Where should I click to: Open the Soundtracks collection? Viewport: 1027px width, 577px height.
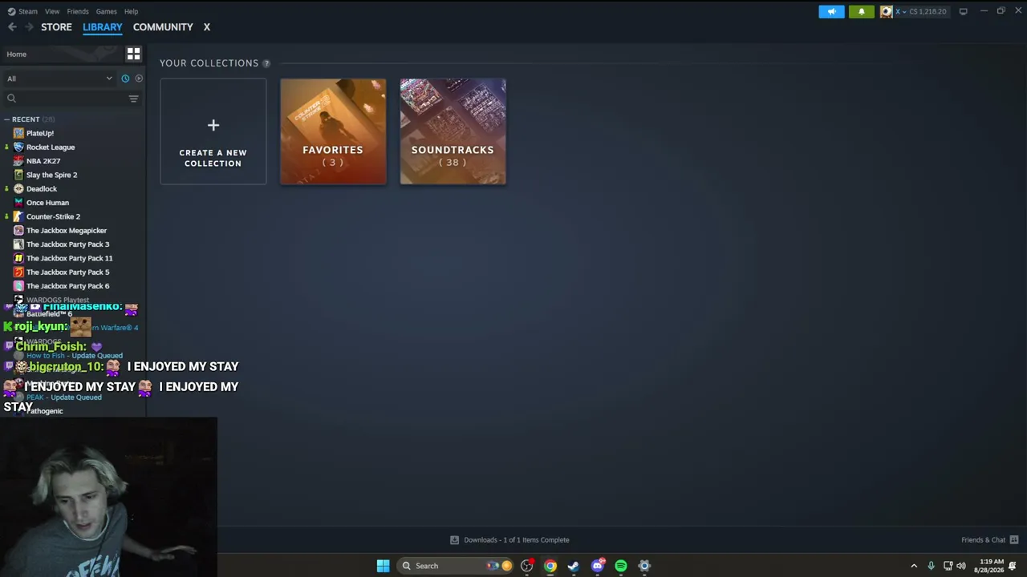[453, 131]
